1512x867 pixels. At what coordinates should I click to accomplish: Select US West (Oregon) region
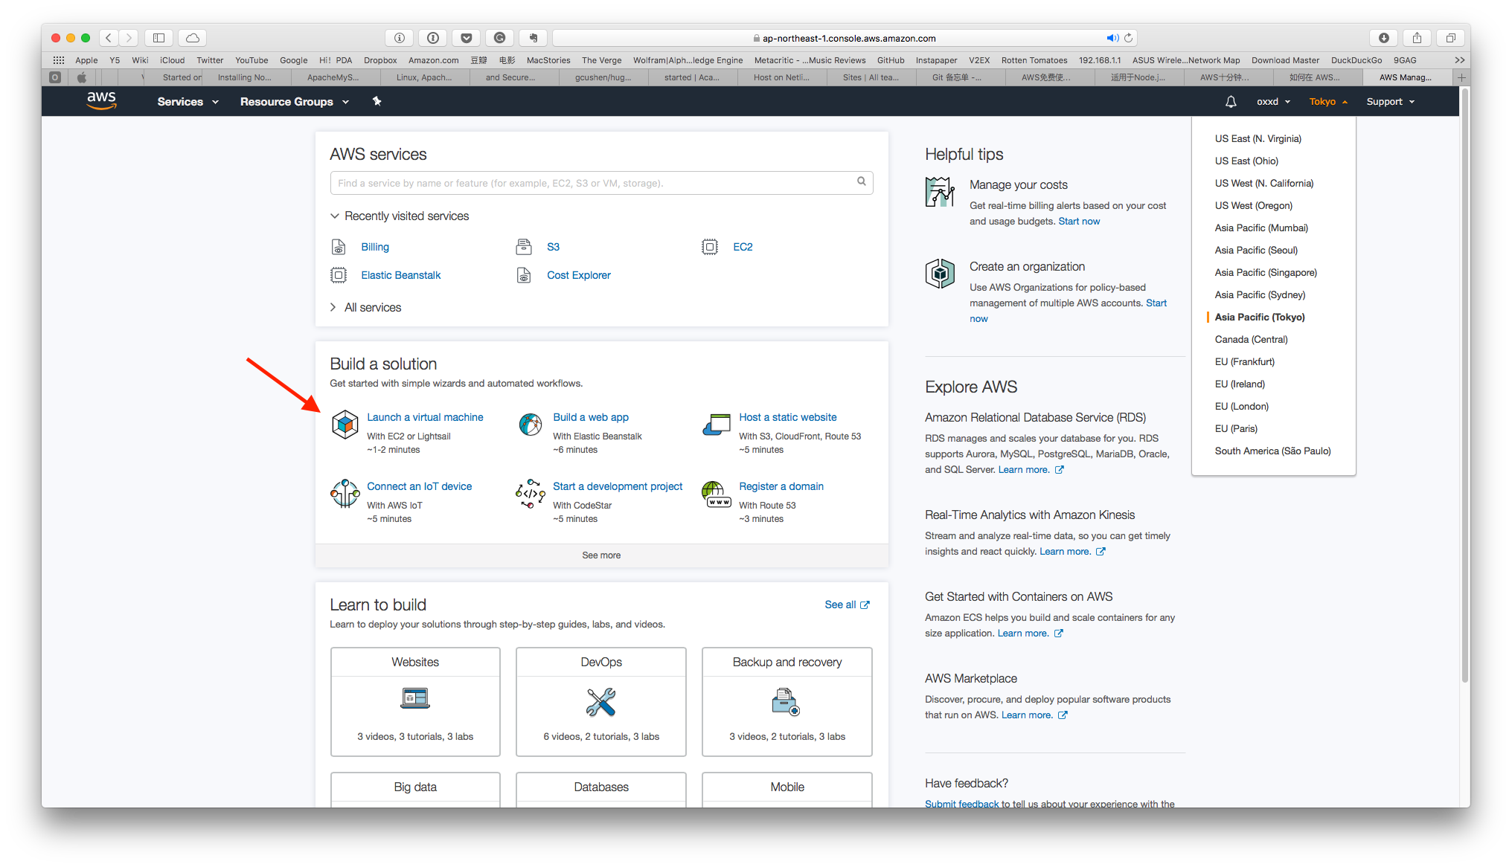point(1254,205)
